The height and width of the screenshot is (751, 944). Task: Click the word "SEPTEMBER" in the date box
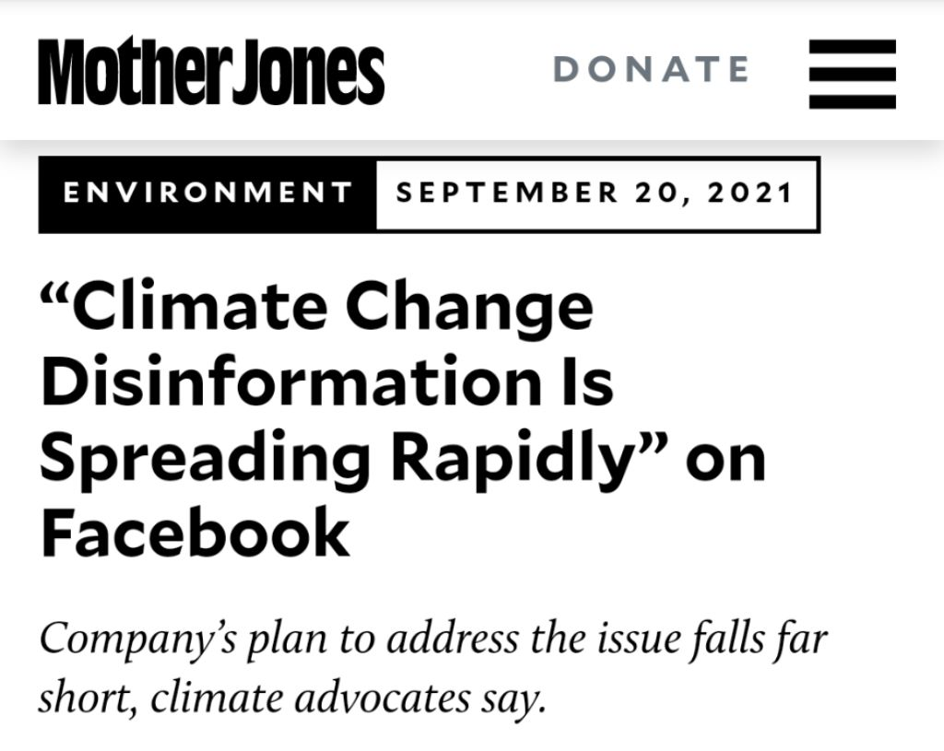508,194
